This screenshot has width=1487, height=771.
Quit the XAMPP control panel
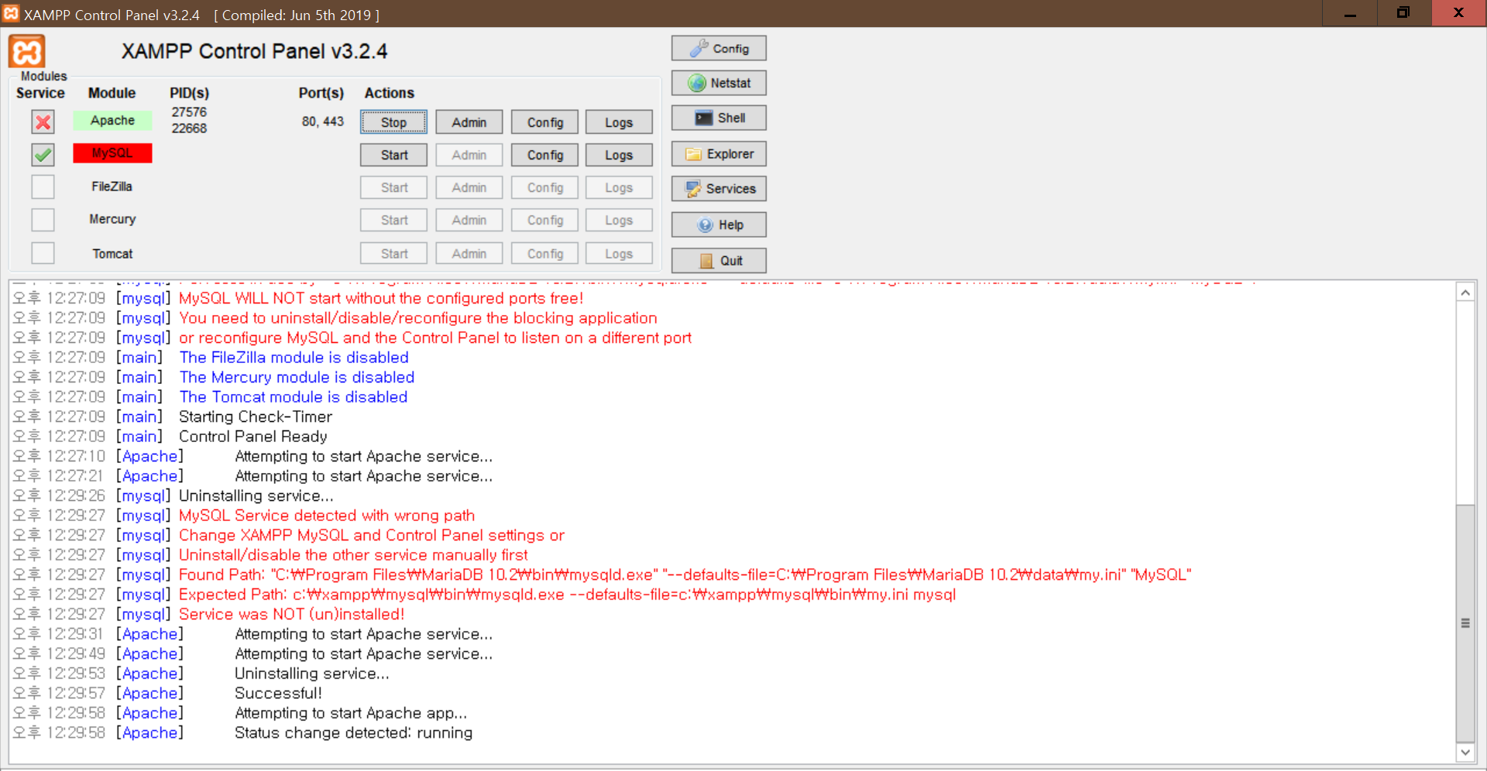click(x=719, y=261)
